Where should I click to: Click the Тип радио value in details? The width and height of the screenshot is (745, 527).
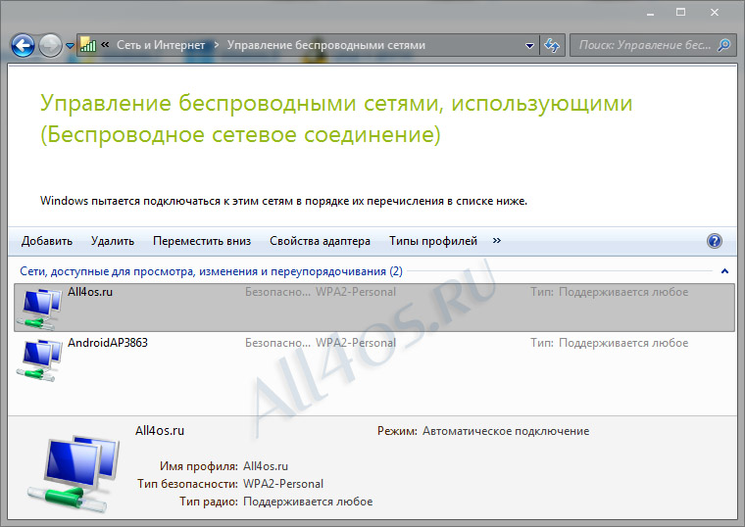(308, 502)
